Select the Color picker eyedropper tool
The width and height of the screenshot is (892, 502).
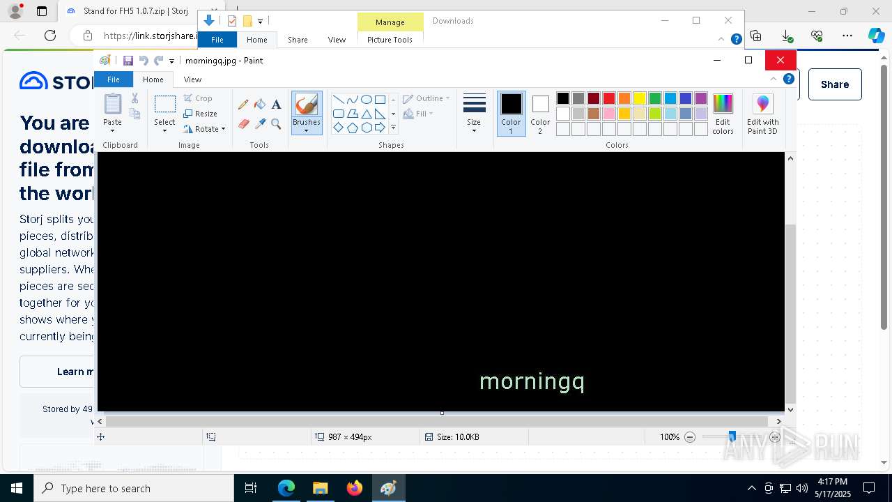(260, 124)
